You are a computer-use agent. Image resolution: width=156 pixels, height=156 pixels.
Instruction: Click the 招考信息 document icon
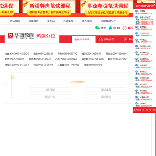tap(101, 39)
